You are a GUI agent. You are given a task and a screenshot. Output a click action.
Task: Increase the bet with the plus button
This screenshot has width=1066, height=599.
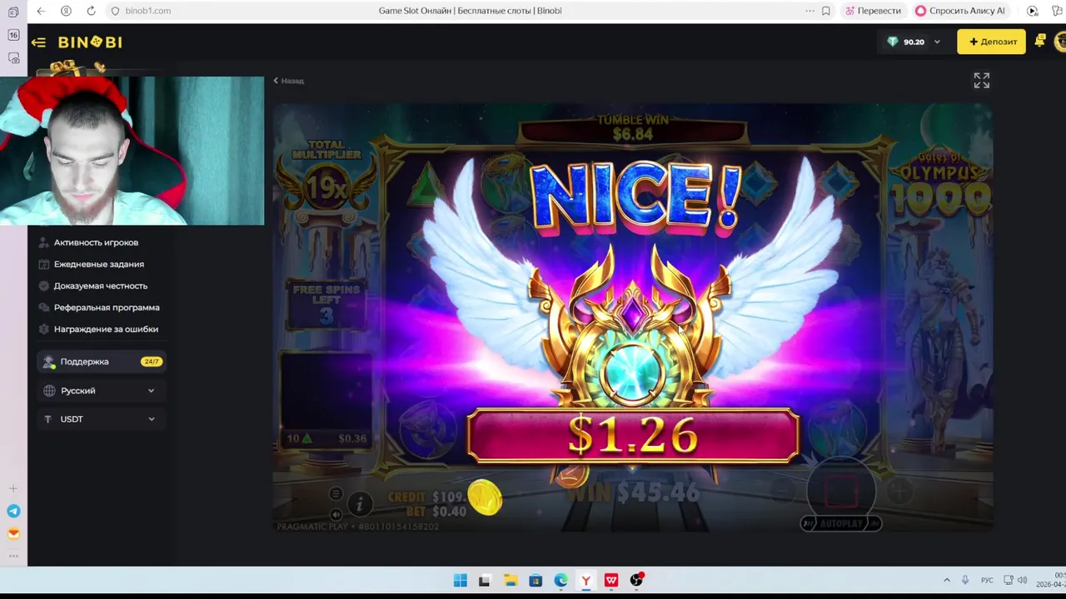[899, 492]
